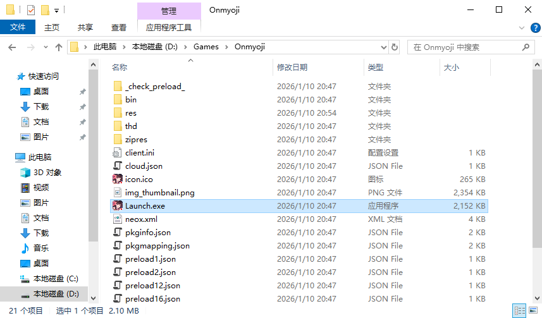Select 本地磁盘 (C:) in the navigation pane
The image size is (542, 318).
(55, 279)
